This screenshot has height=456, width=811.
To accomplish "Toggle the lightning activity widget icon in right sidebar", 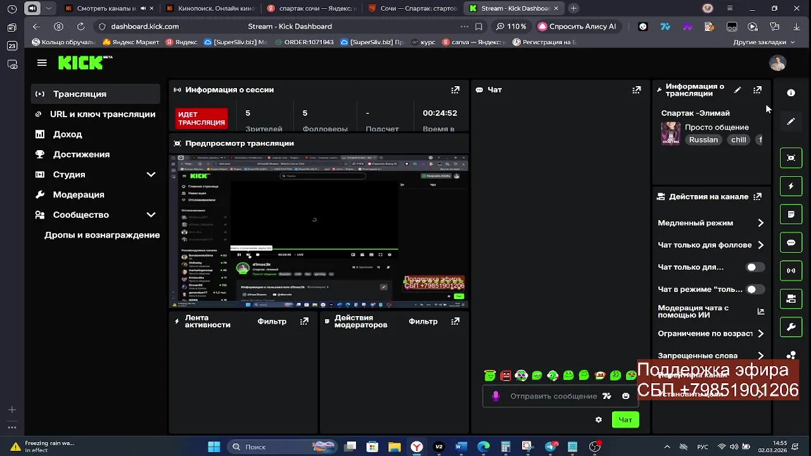I will click(x=791, y=186).
